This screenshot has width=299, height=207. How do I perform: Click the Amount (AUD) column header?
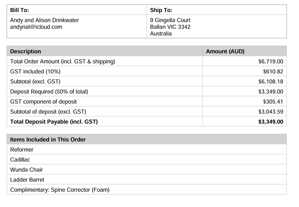pos(225,51)
